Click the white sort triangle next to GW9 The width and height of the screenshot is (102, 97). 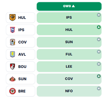[x=73, y=6]
